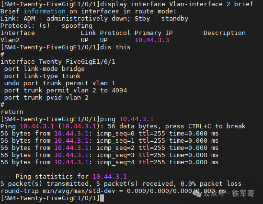This screenshot has height=204, width=263.
Task: Click the word return in output
Action: tap(12, 112)
